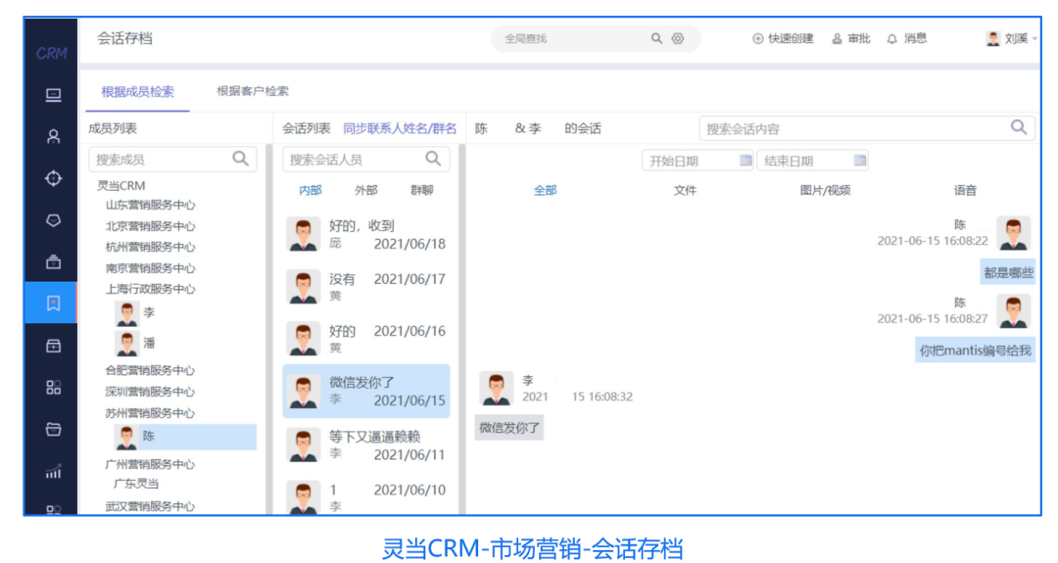Select member 李 under 上海行政服务中心

point(137,313)
